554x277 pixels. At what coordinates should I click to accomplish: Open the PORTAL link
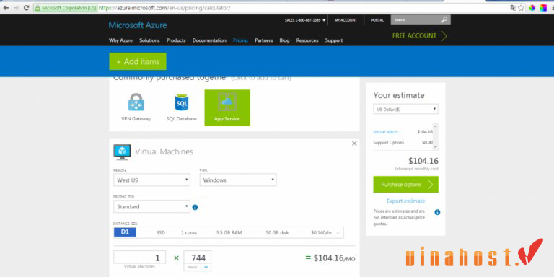377,20
